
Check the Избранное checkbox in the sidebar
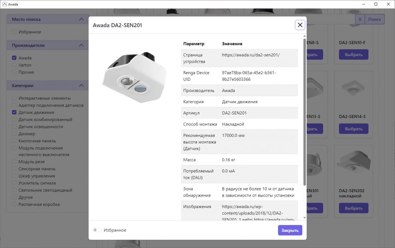(x=14, y=32)
